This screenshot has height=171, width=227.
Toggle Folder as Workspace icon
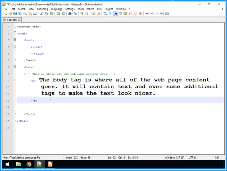coord(135,14)
